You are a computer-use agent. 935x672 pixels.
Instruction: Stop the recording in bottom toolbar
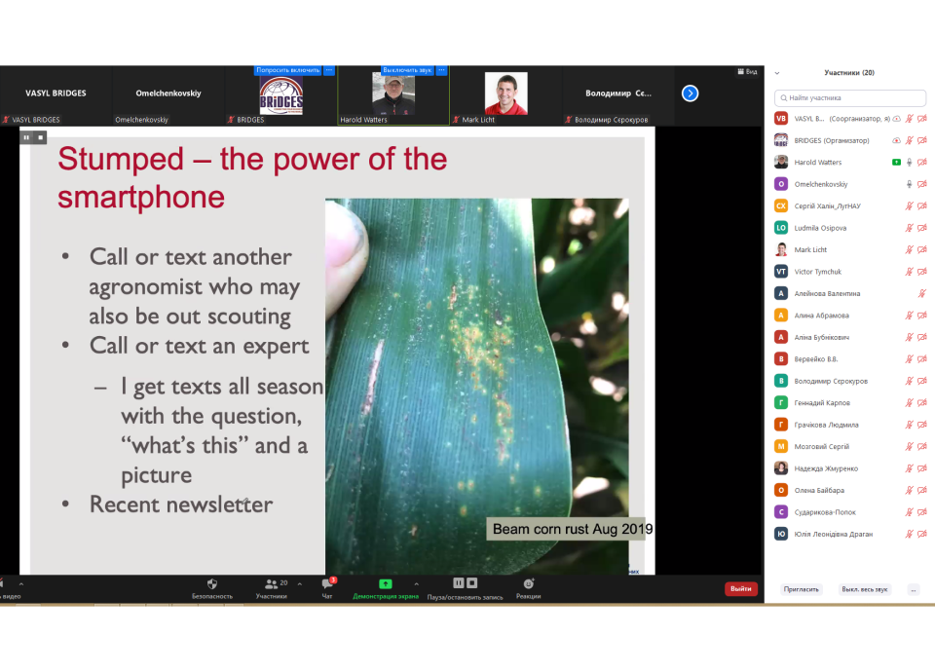click(471, 583)
